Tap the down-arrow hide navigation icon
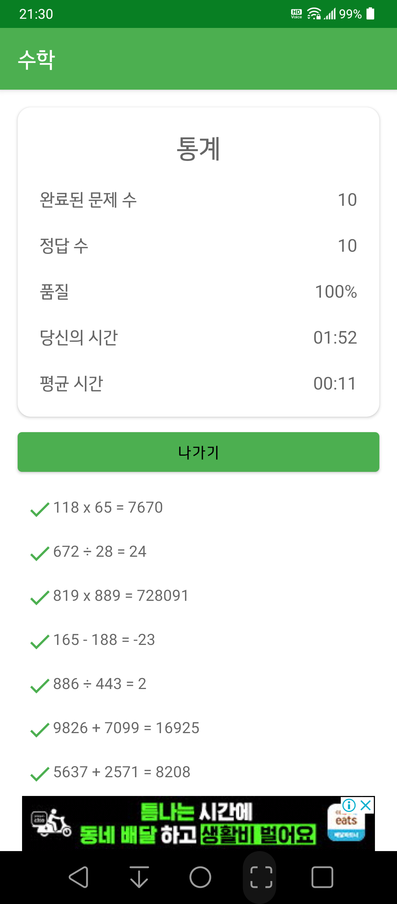This screenshot has height=904, width=397. [x=139, y=877]
